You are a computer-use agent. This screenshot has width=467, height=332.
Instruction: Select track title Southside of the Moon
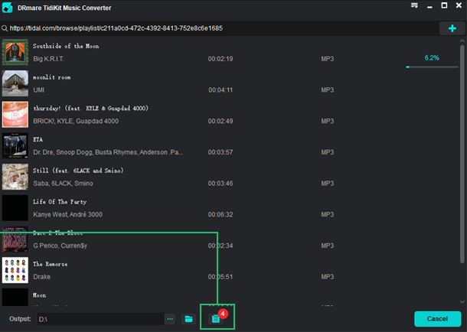pyautogui.click(x=66, y=46)
